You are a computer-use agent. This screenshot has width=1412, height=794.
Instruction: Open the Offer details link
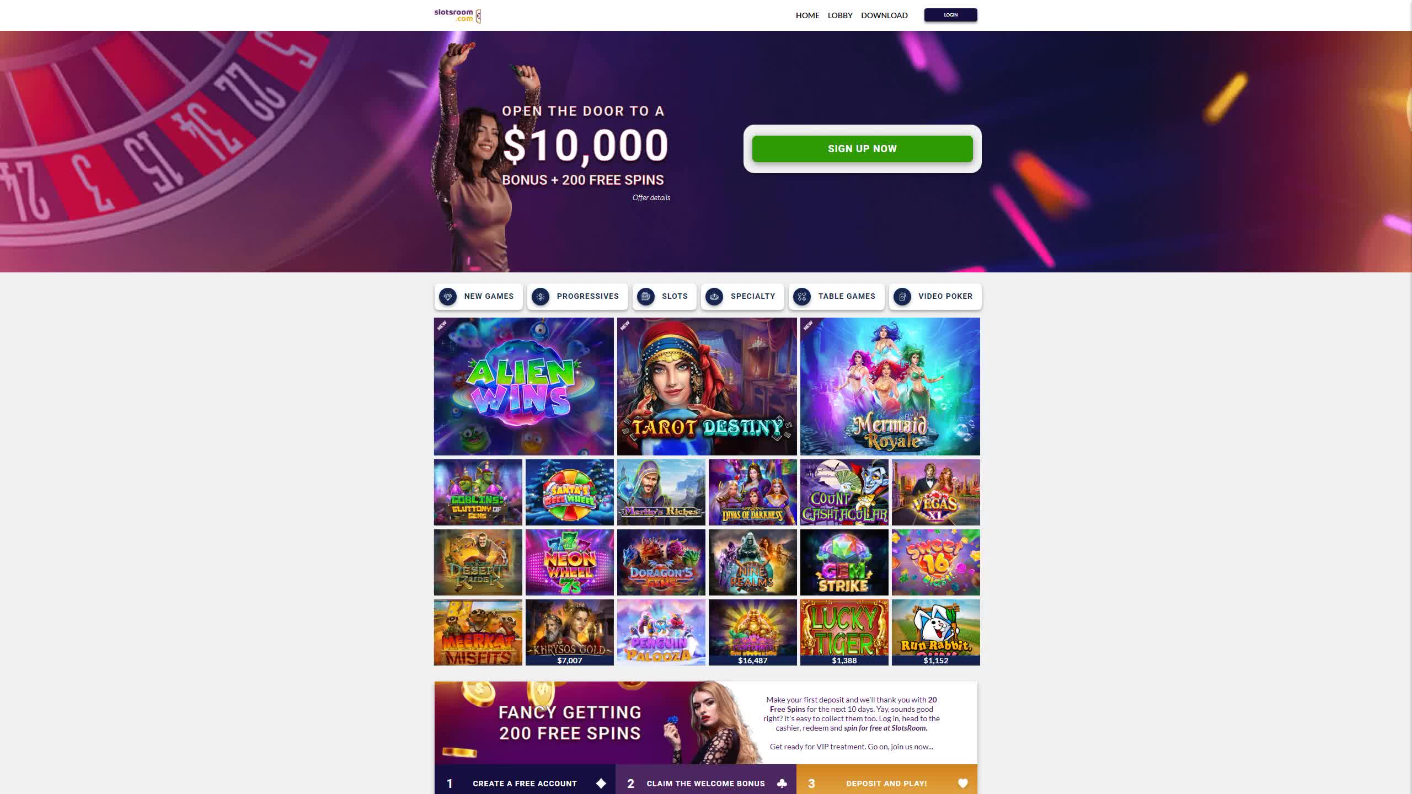click(651, 197)
